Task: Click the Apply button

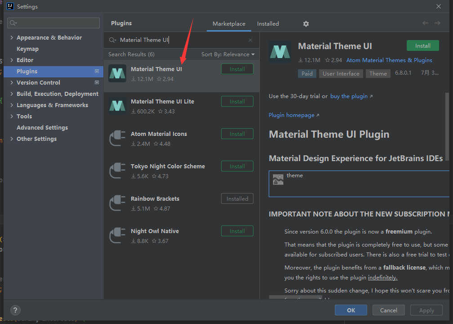Action: pos(426,310)
